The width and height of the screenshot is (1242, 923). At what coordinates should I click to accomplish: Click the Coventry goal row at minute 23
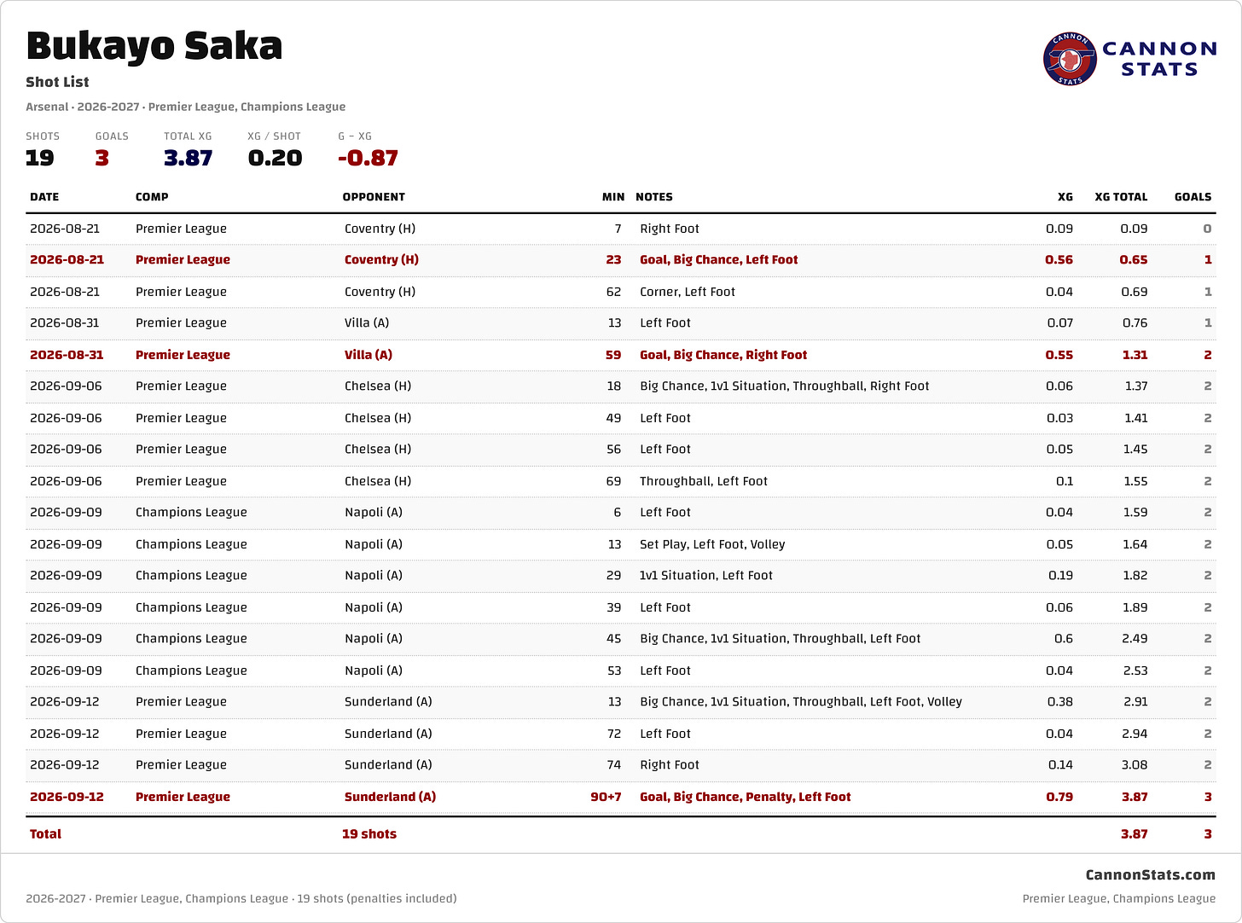pyautogui.click(x=621, y=260)
